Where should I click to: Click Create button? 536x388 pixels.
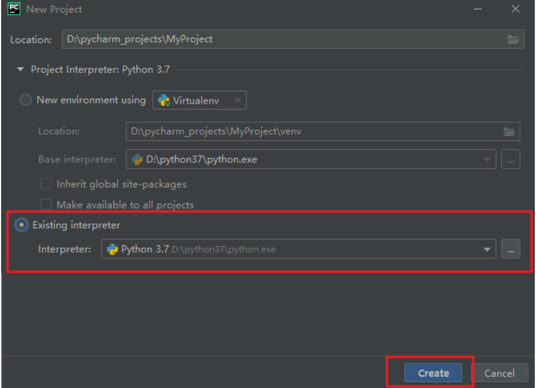[433, 373]
